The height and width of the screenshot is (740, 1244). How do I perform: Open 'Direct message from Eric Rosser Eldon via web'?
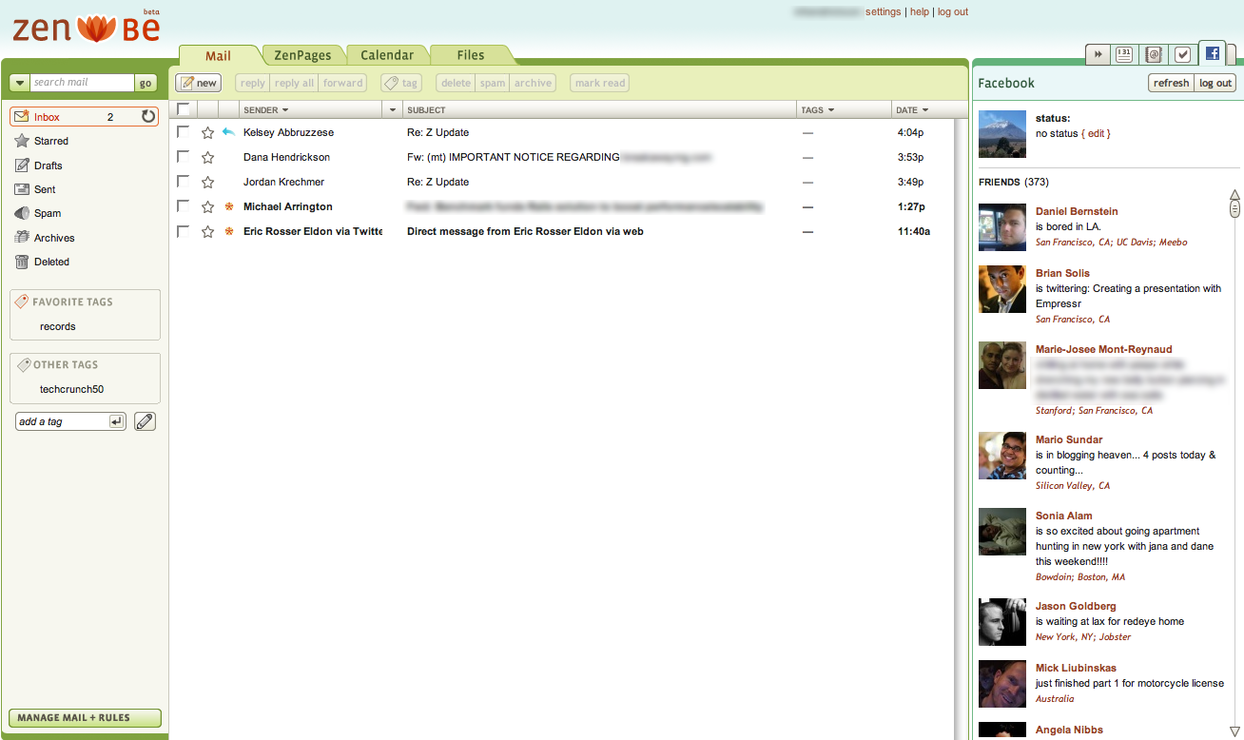coord(525,231)
